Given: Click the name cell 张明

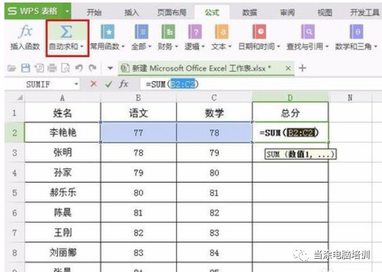Looking at the screenshot, I should [62, 152].
